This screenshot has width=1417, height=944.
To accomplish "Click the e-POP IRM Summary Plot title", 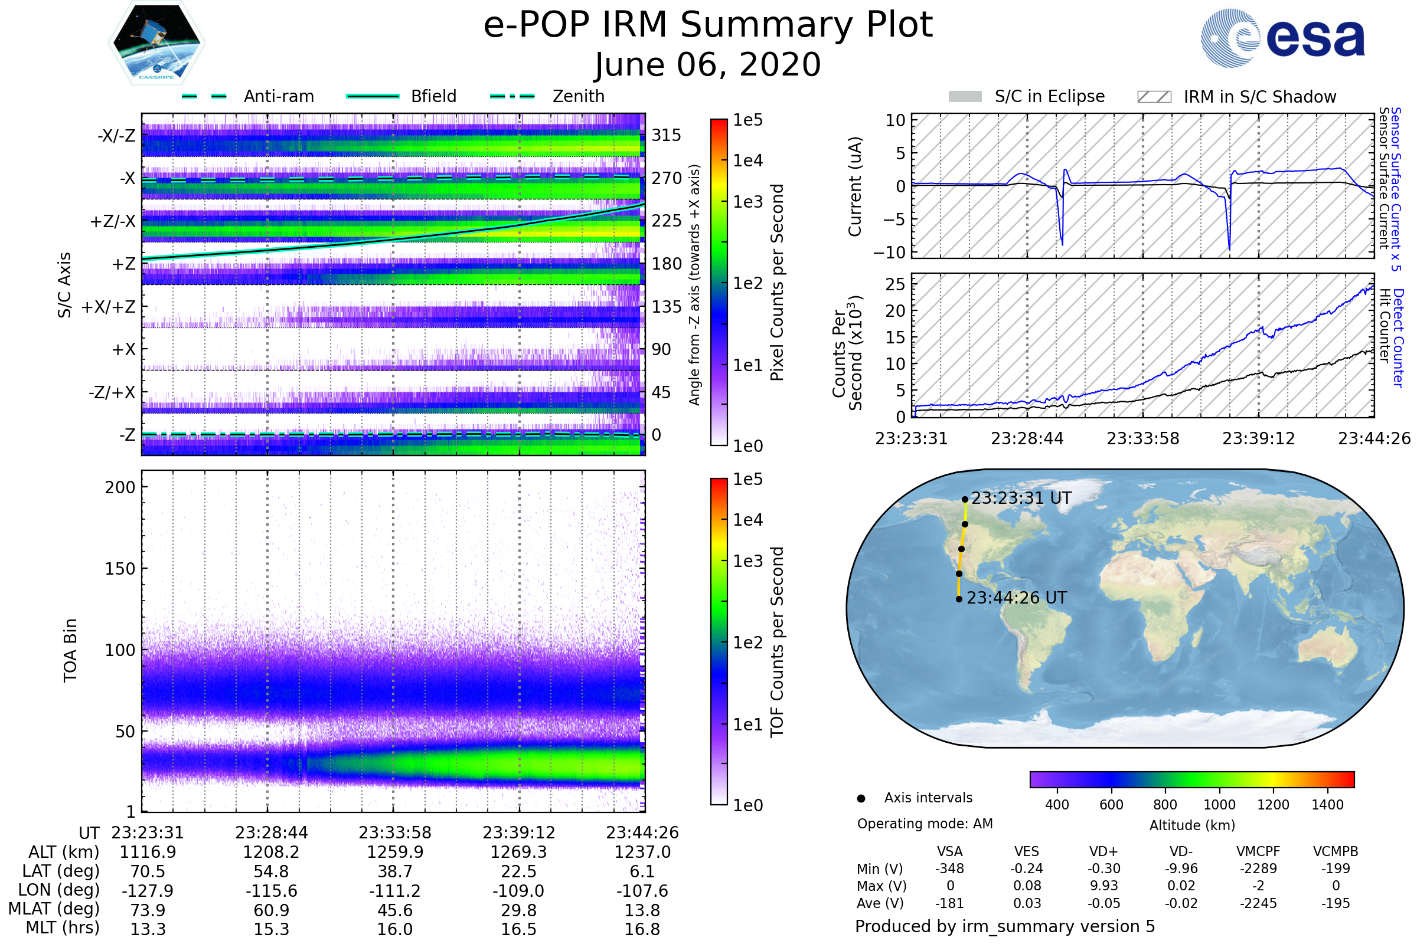I will click(708, 25).
